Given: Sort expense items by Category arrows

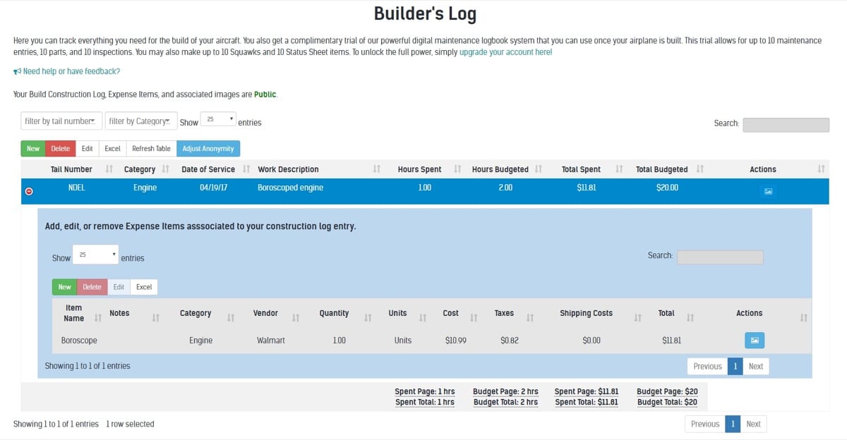Looking at the screenshot, I should pyautogui.click(x=231, y=318).
